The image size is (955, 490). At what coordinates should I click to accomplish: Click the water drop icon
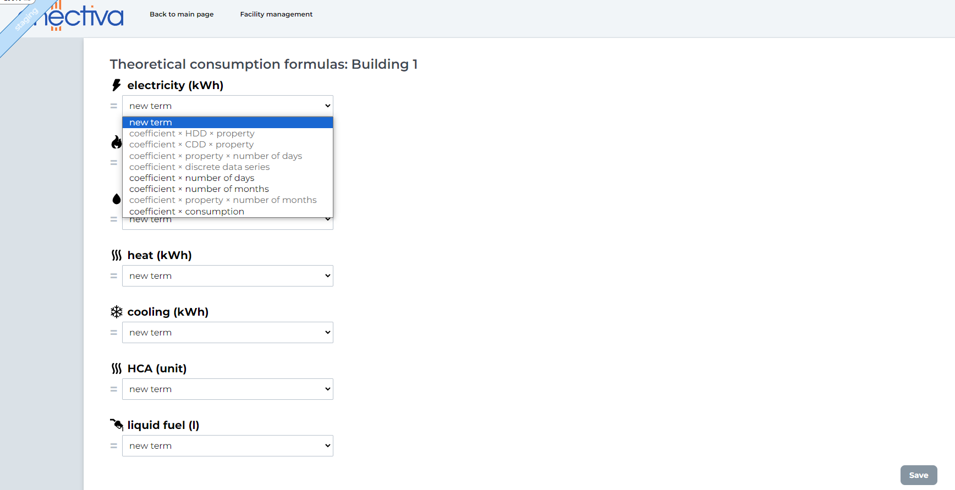[116, 199]
